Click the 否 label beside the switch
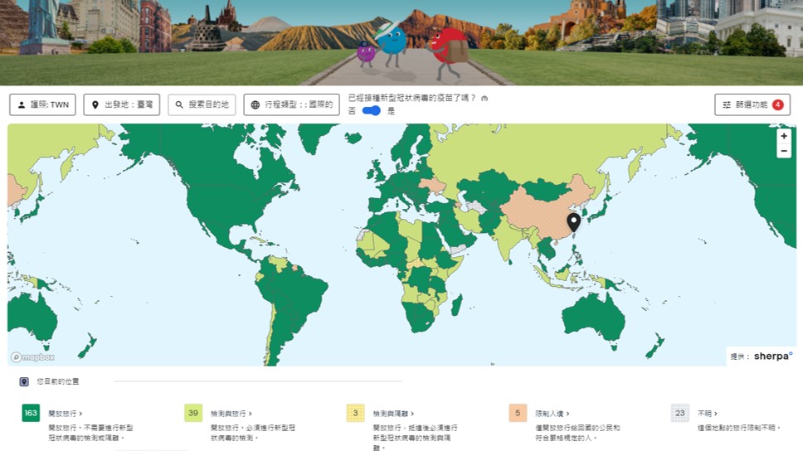The image size is (803, 451). [352, 111]
